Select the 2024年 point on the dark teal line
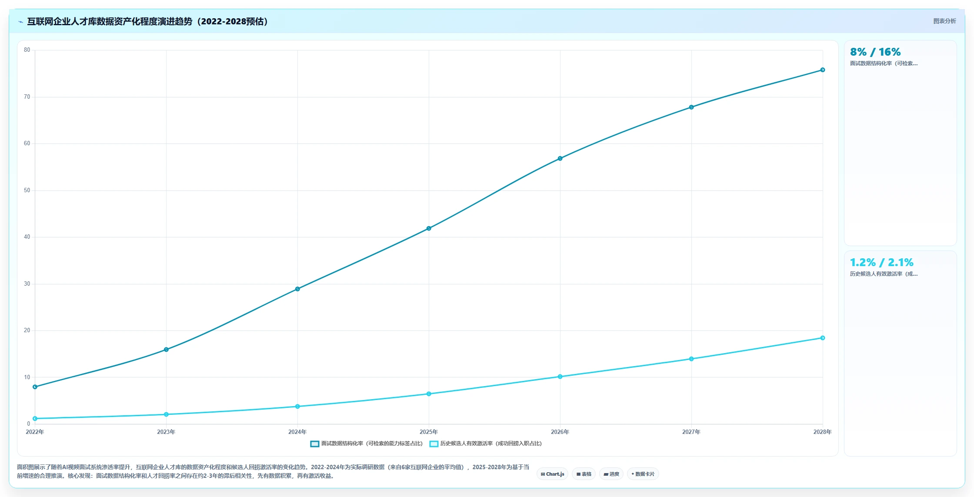Image resolution: width=974 pixels, height=497 pixels. (297, 289)
